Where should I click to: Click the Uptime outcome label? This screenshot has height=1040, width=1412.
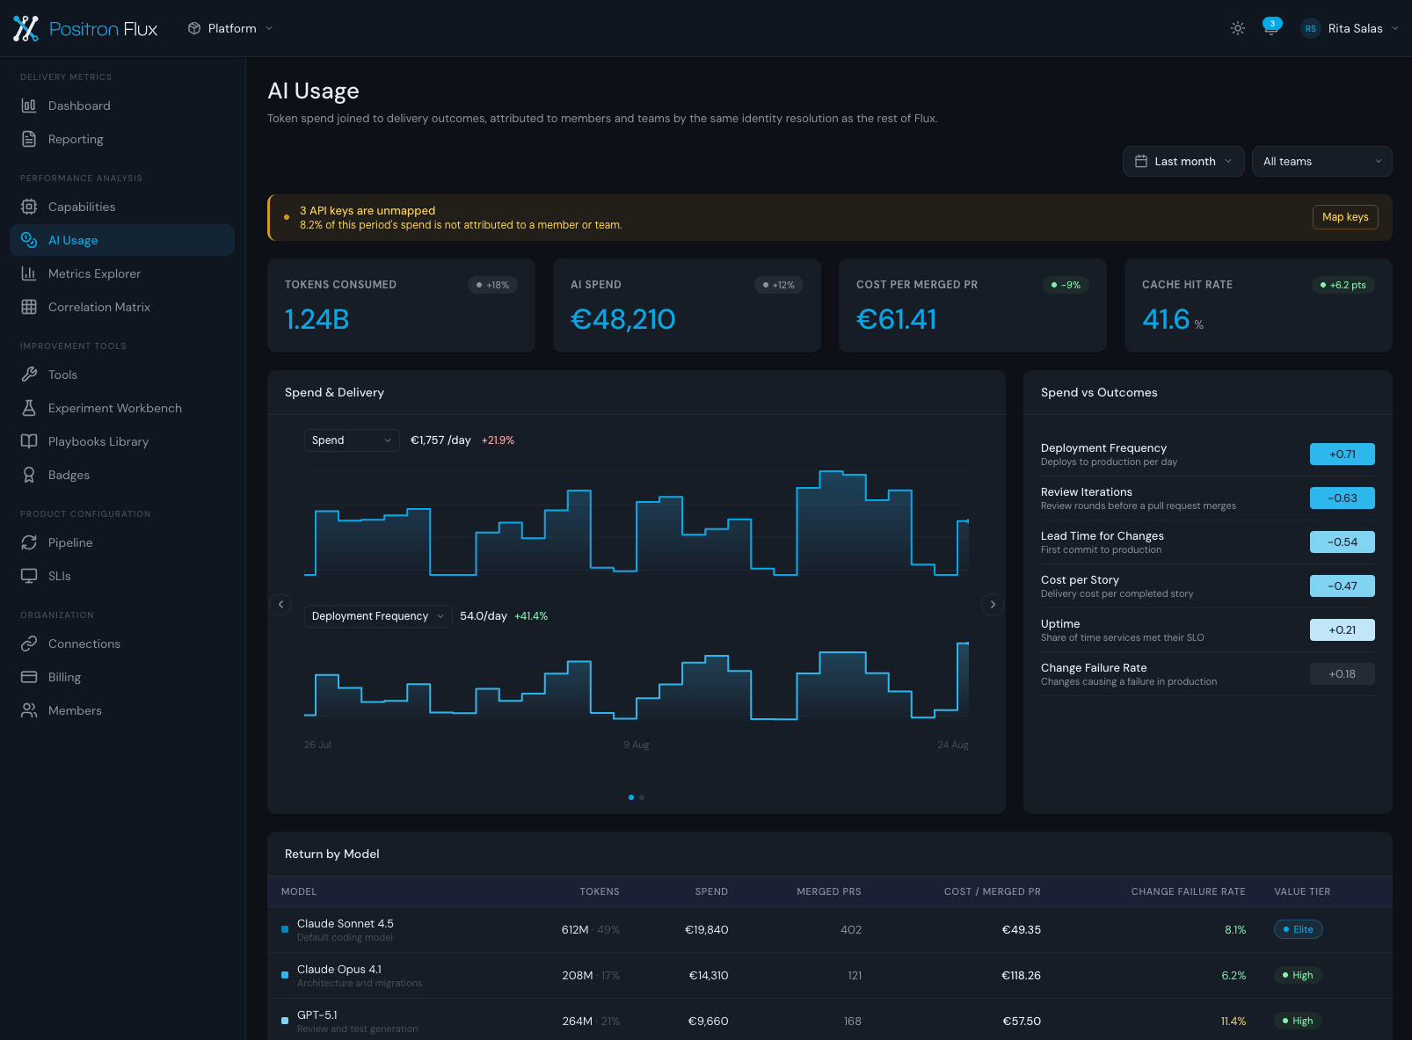(x=1060, y=624)
